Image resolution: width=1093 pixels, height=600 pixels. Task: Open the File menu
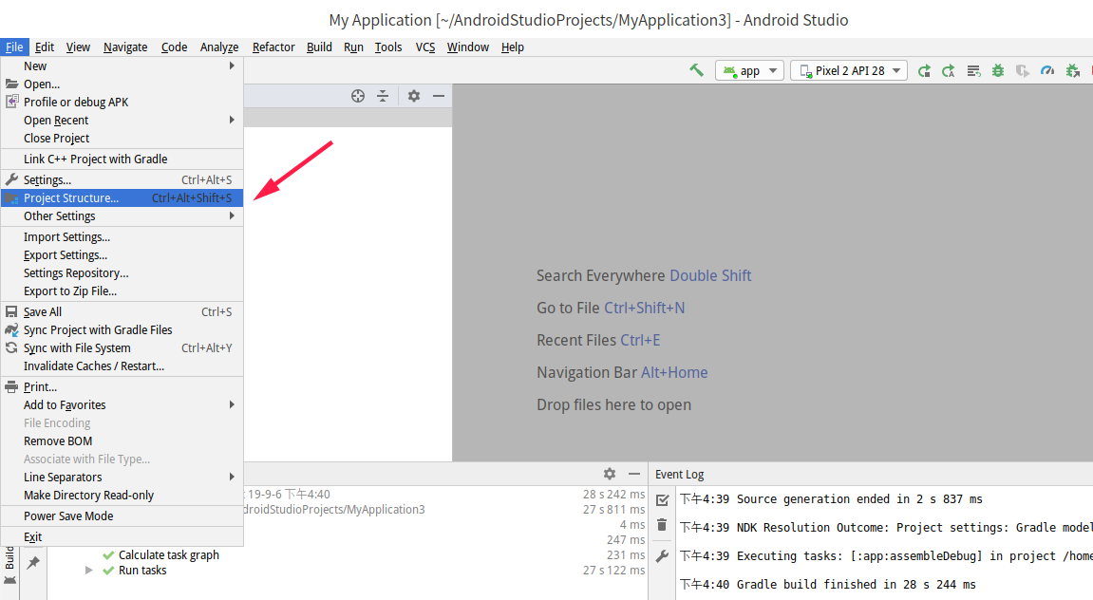14,47
